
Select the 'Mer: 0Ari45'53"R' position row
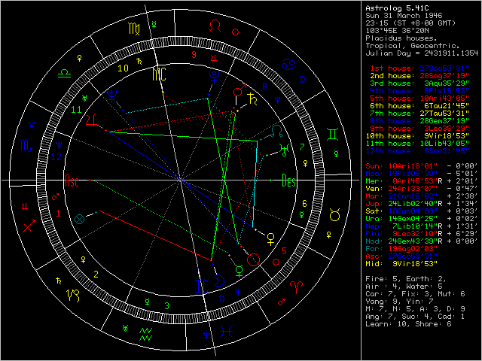coord(422,181)
